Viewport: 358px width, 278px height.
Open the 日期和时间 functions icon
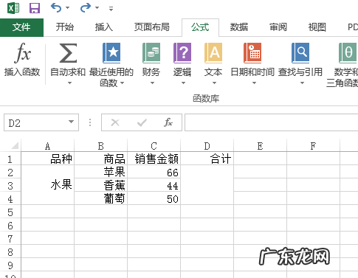pyautogui.click(x=252, y=53)
